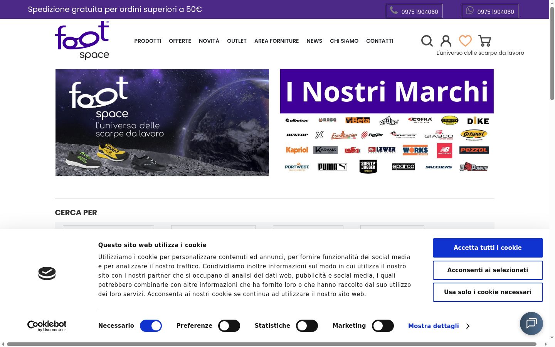Click the Puma brand logo
Screen dimensions: 555x347
(332, 167)
